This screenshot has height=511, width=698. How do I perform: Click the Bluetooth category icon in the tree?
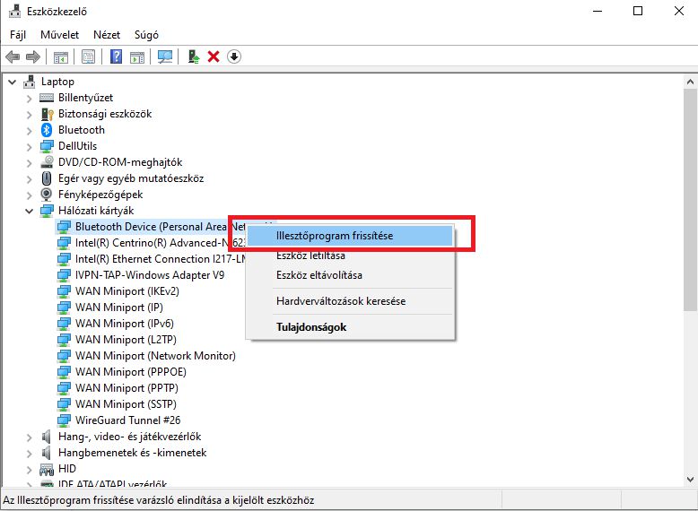[48, 130]
